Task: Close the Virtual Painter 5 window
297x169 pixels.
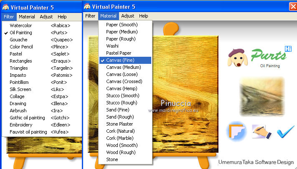Action: [x=293, y=7]
